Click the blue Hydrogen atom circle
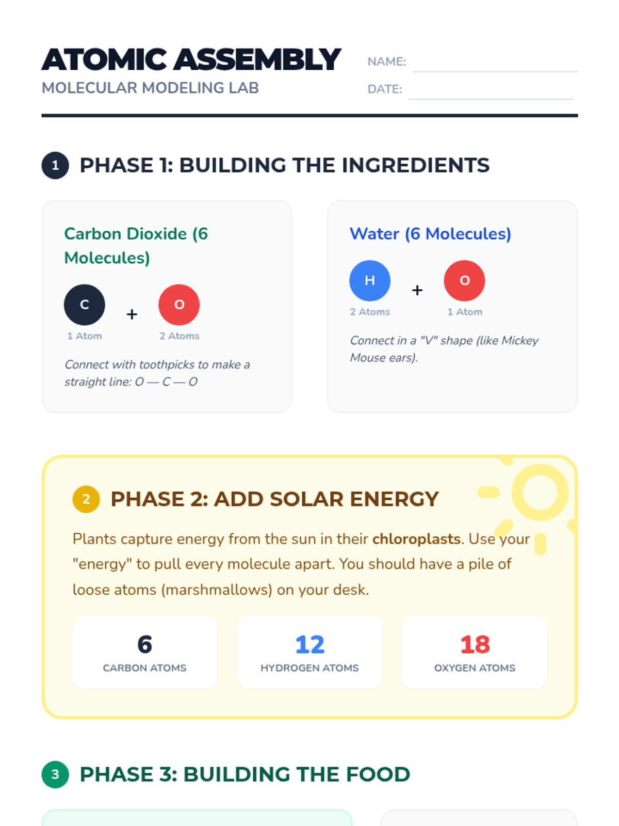 tap(370, 280)
